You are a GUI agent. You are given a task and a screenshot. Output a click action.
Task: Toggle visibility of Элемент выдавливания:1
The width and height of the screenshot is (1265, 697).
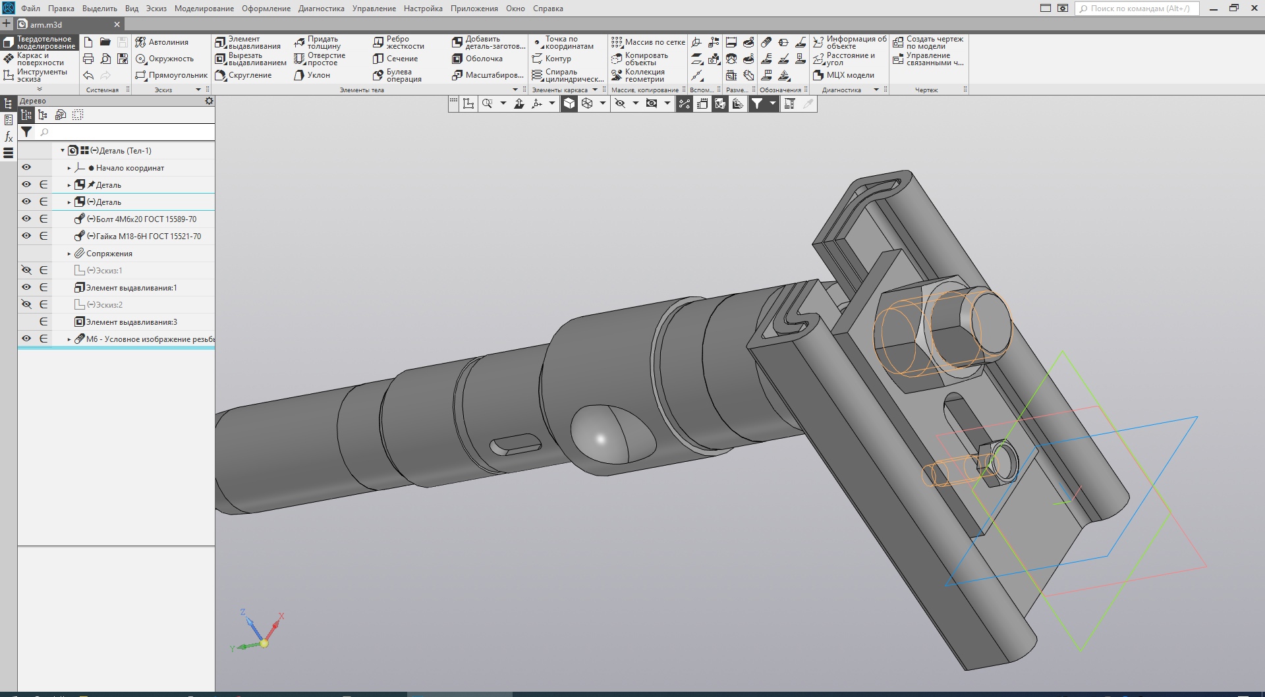pos(26,287)
